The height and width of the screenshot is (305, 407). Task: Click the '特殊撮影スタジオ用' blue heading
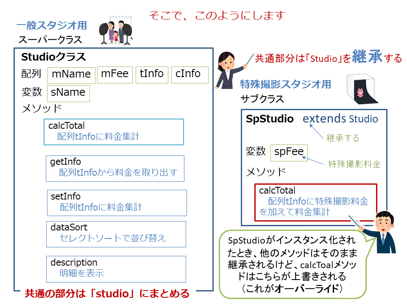(x=285, y=84)
